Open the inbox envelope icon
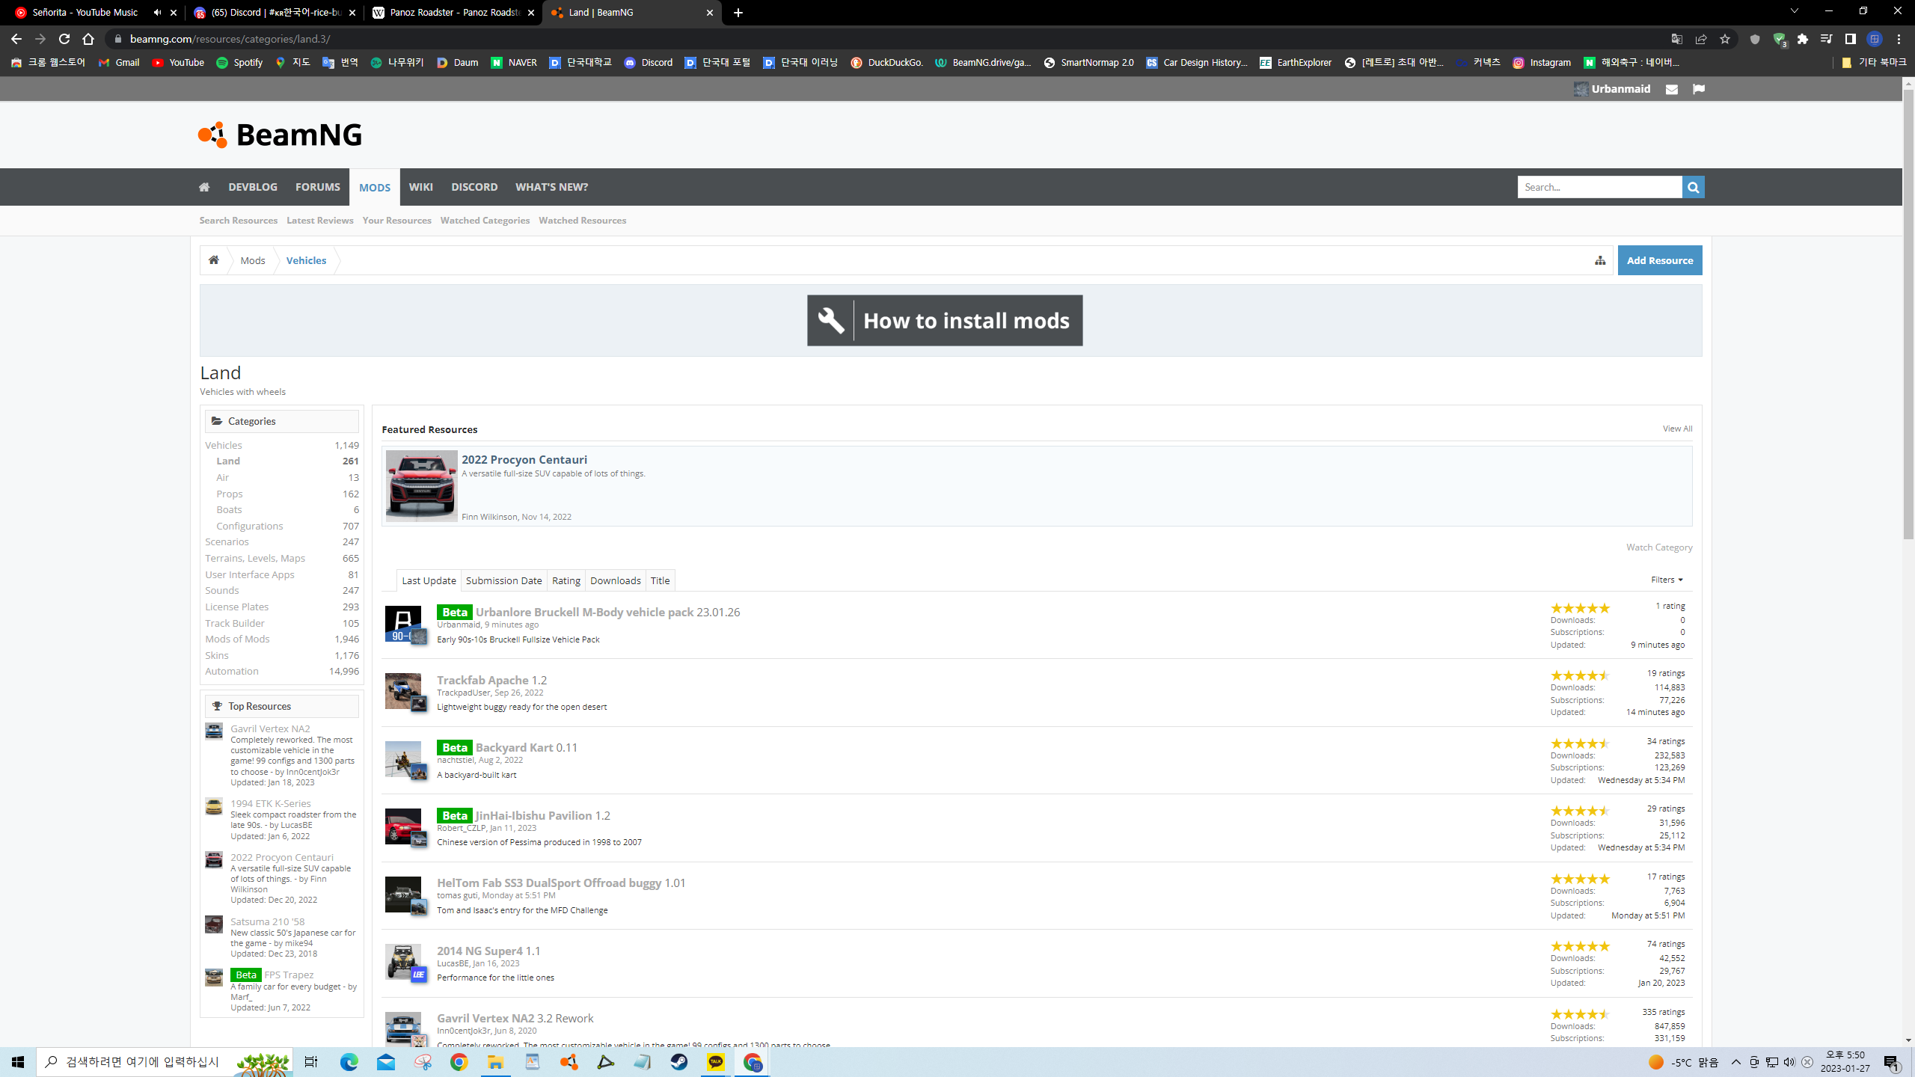Image resolution: width=1915 pixels, height=1077 pixels. click(1672, 89)
